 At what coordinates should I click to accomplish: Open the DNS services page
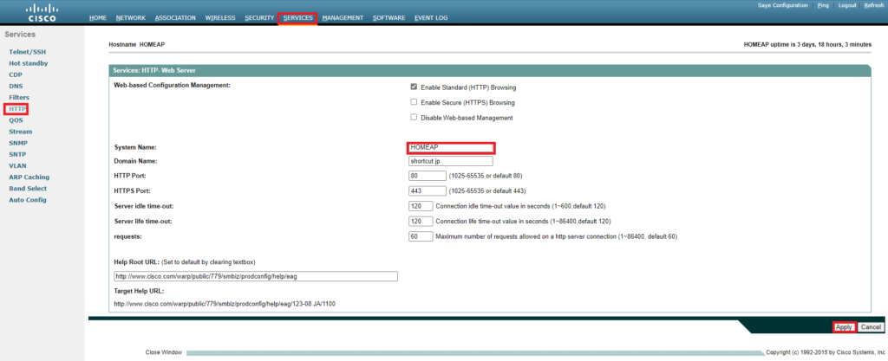point(16,86)
